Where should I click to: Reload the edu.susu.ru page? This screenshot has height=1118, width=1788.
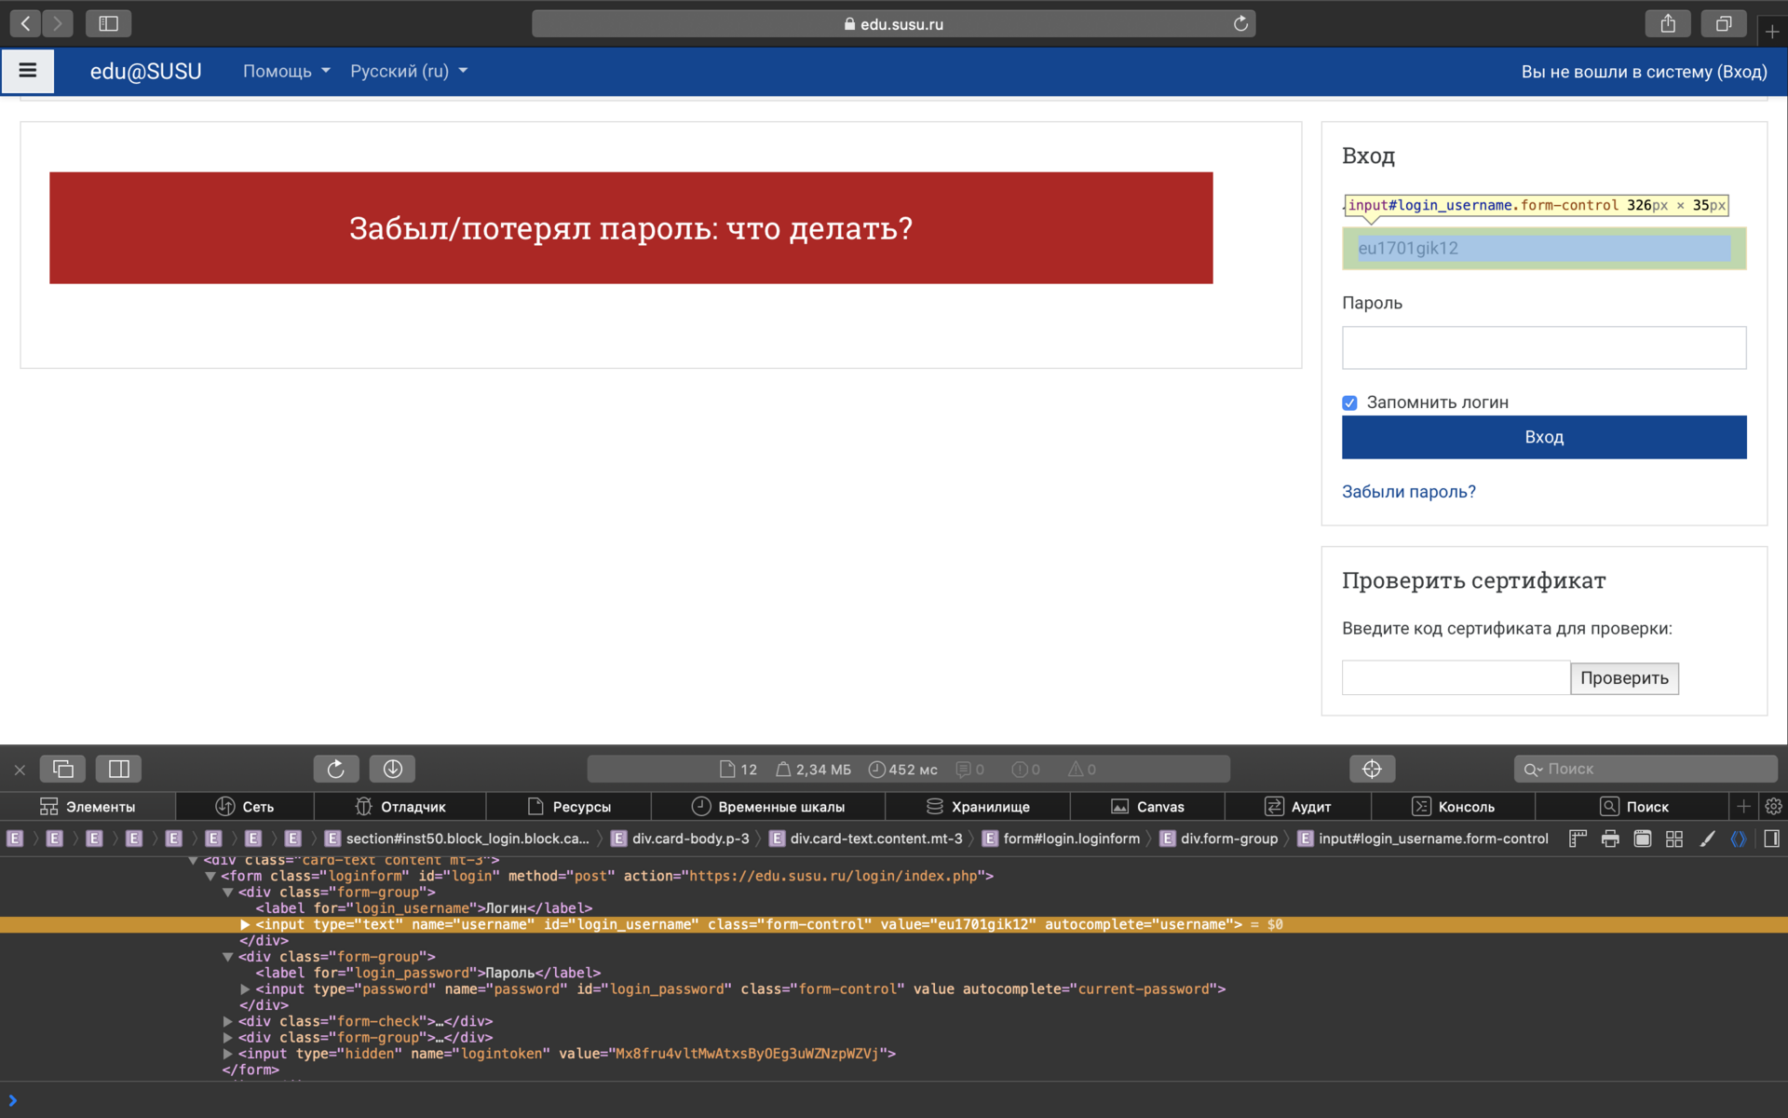[1240, 23]
